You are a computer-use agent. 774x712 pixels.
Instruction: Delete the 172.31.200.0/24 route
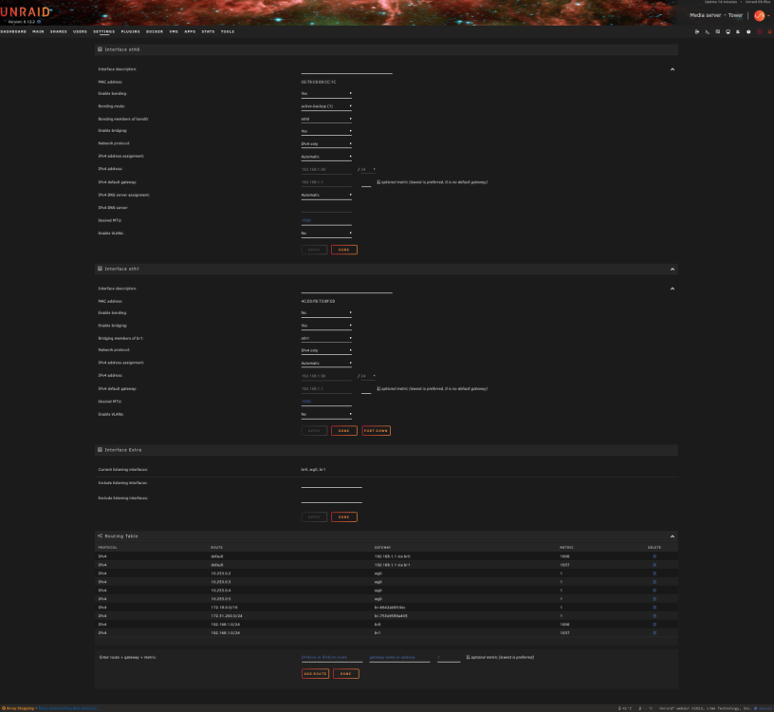pos(654,616)
